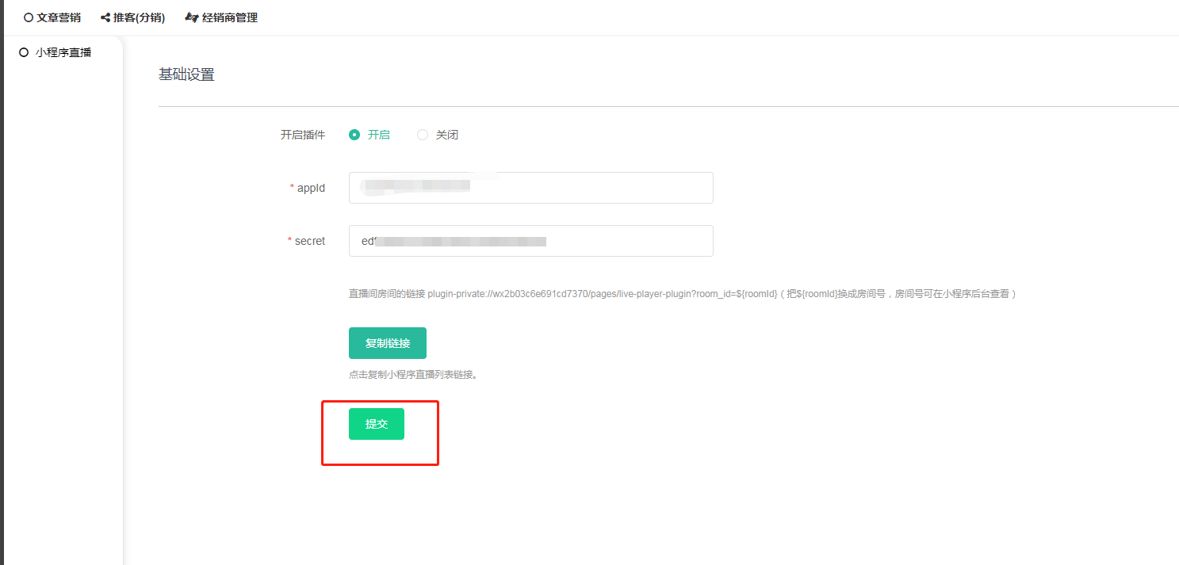Click the share icon beside 推客(分销)

(x=105, y=17)
